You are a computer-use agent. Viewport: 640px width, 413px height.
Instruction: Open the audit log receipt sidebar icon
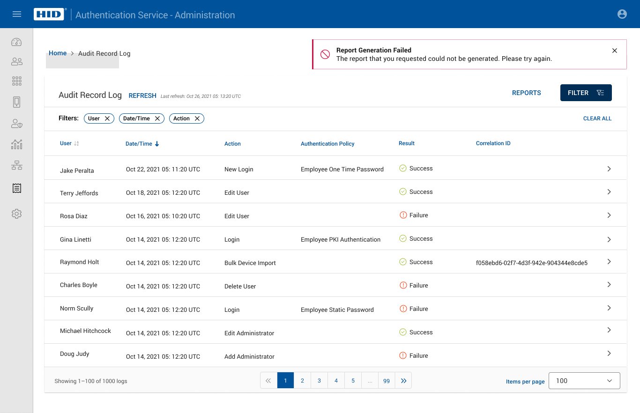pyautogui.click(x=17, y=188)
